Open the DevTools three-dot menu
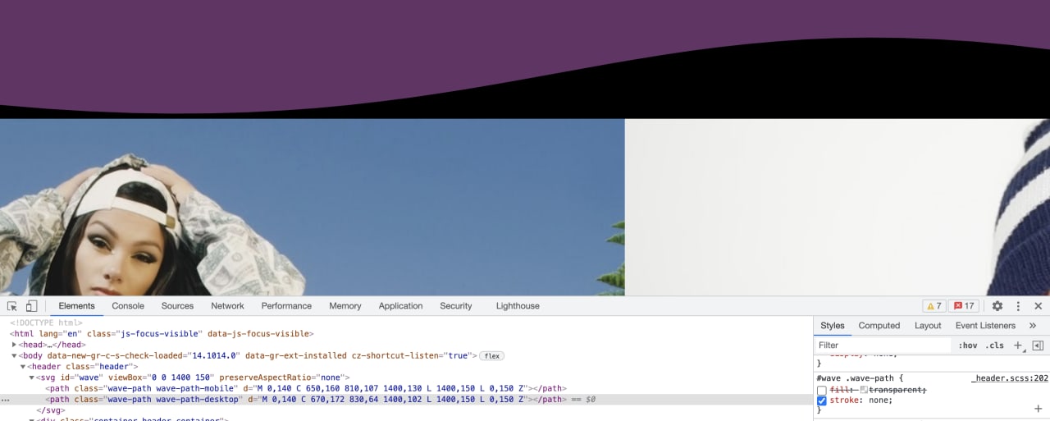Viewport: 1050px width, 421px height. click(1018, 306)
